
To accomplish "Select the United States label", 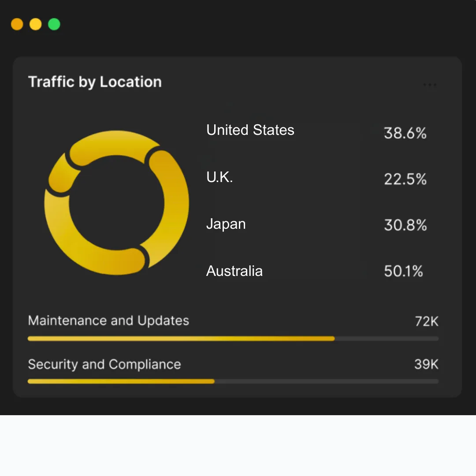I will point(250,130).
